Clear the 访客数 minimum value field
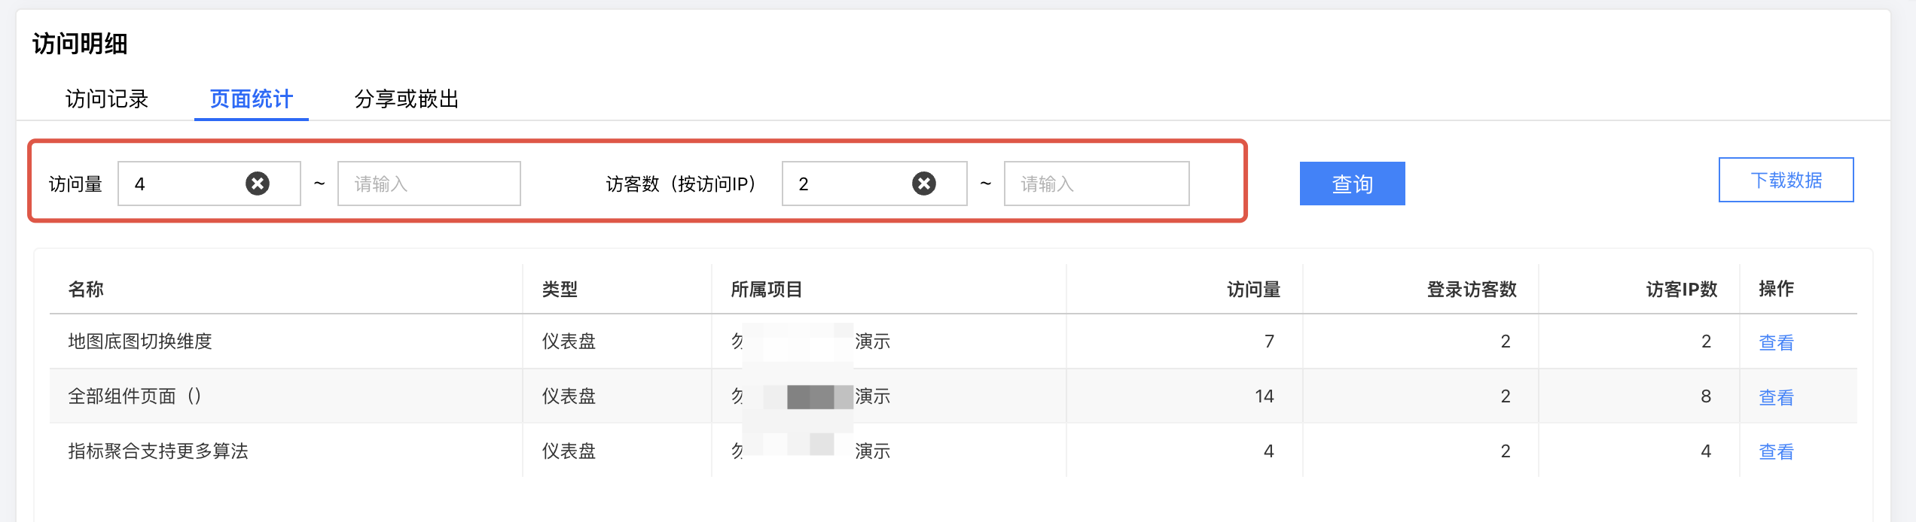 [923, 184]
